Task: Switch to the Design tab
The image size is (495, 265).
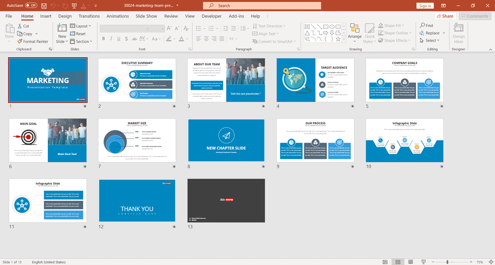Action: pos(65,16)
